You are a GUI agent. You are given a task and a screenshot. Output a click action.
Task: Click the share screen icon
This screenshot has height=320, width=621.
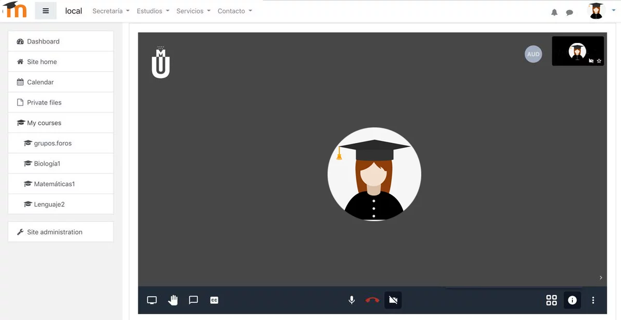[x=152, y=300]
